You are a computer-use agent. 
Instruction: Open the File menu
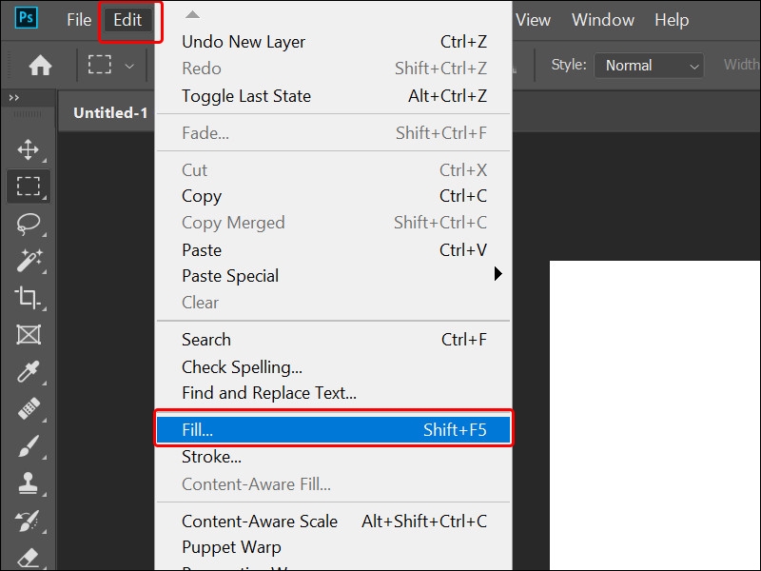point(79,20)
